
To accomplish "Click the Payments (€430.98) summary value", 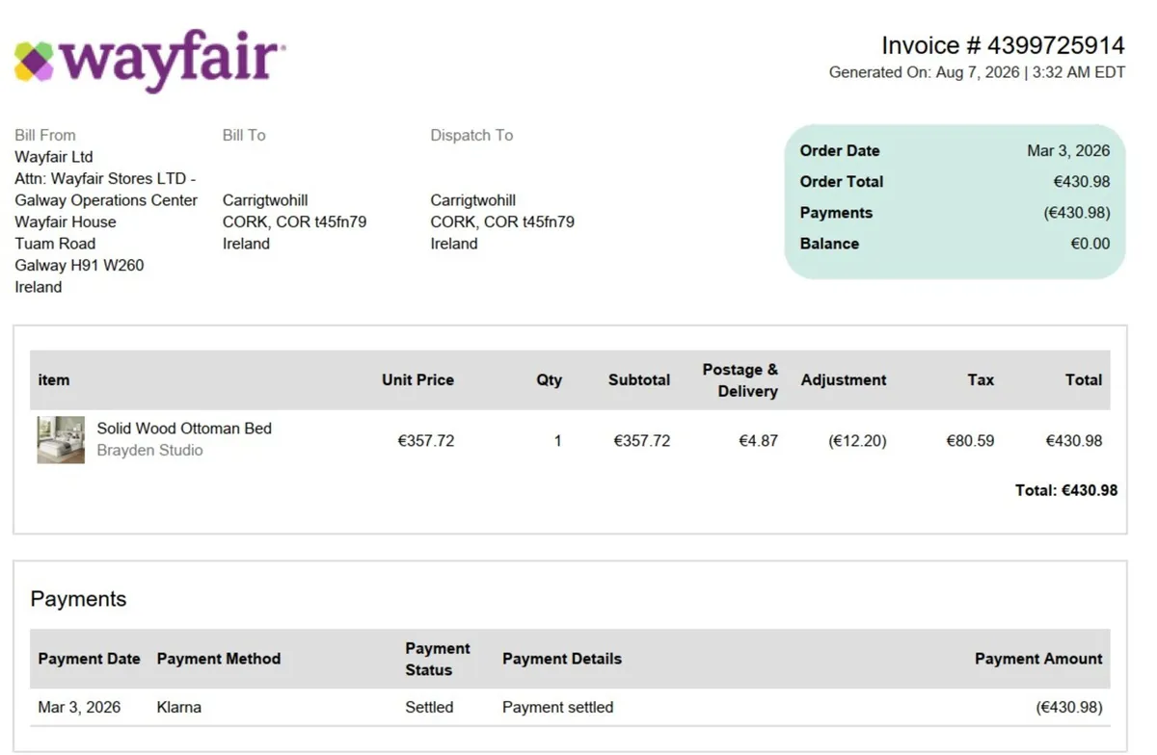I will [x=1077, y=213].
